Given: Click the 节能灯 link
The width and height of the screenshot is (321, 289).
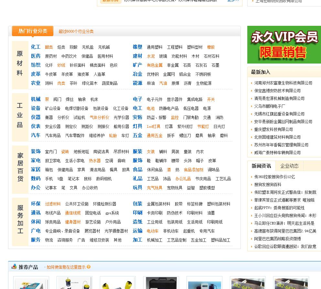Looking at the screenshot, I should click(x=203, y=126).
